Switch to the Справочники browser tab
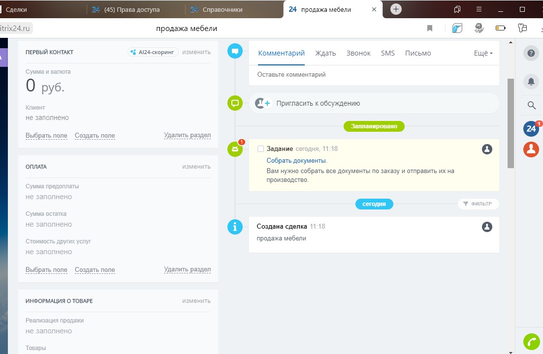Image resolution: width=543 pixels, height=354 pixels. pos(234,9)
